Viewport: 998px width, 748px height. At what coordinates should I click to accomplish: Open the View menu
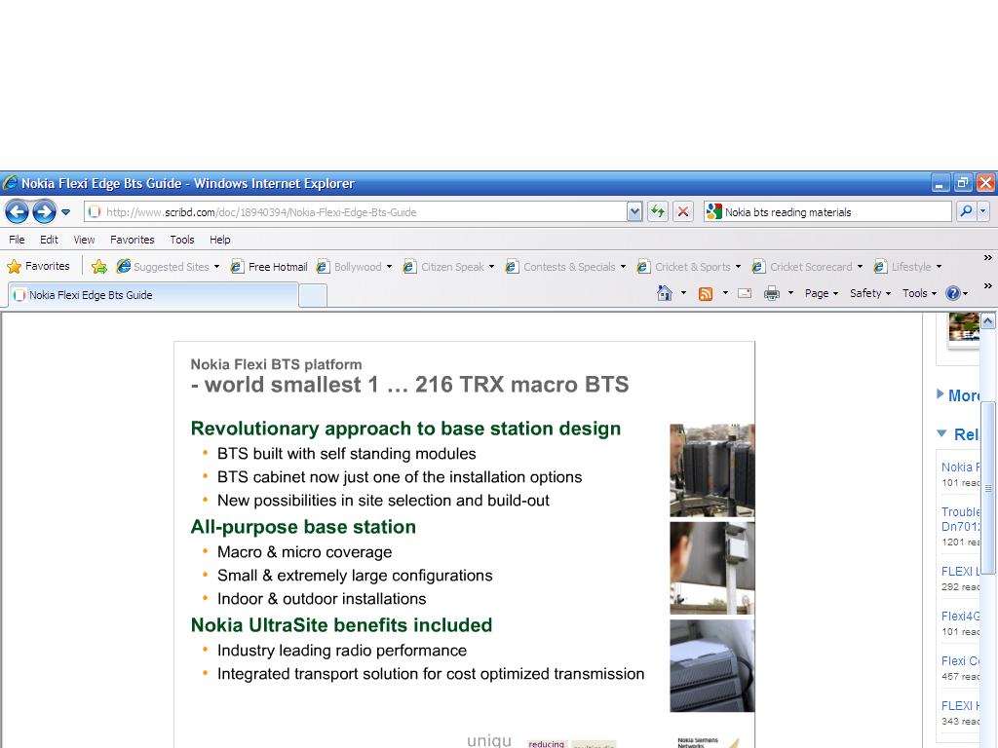[84, 239]
